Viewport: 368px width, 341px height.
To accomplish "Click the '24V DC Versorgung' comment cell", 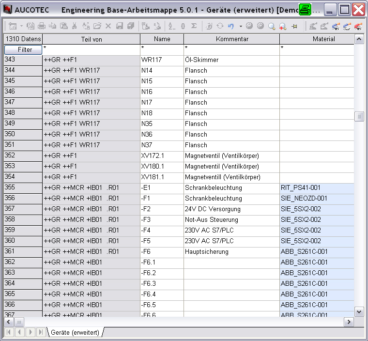I will click(231, 209).
